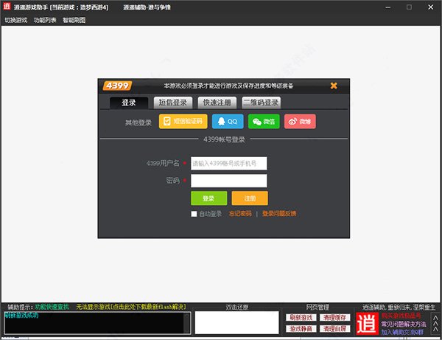The image size is (442, 340).
Task: Click the app icon in the title bar
Action: [x=7, y=7]
